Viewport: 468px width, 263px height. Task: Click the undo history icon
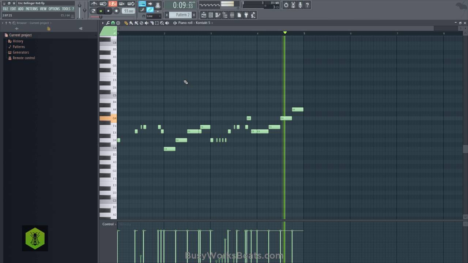(x=286, y=5)
